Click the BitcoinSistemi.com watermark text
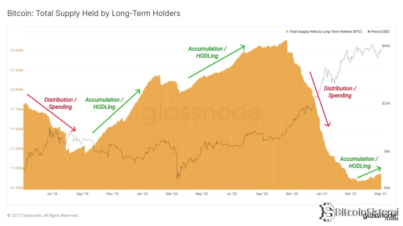This screenshot has width=403, height=226. click(364, 213)
